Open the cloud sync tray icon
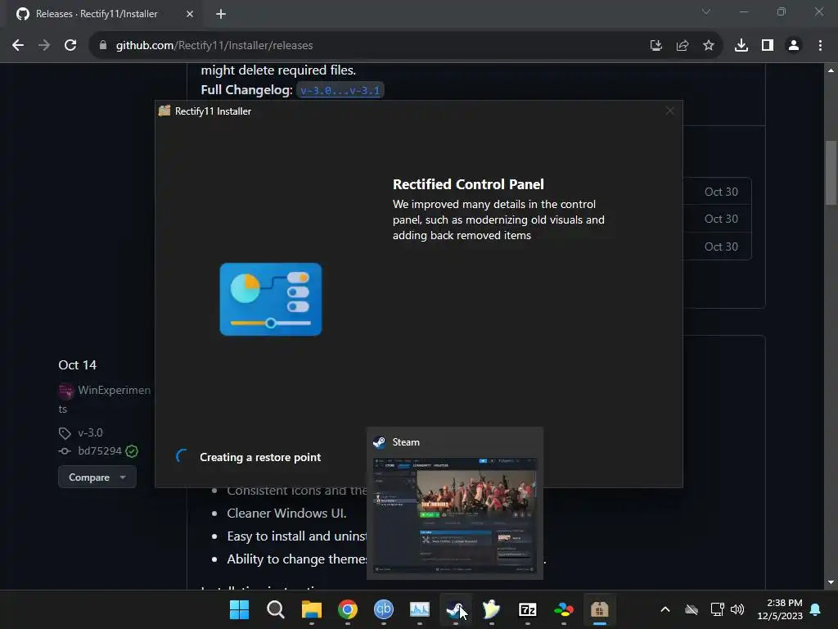Viewport: 838px width, 629px height. 692,609
